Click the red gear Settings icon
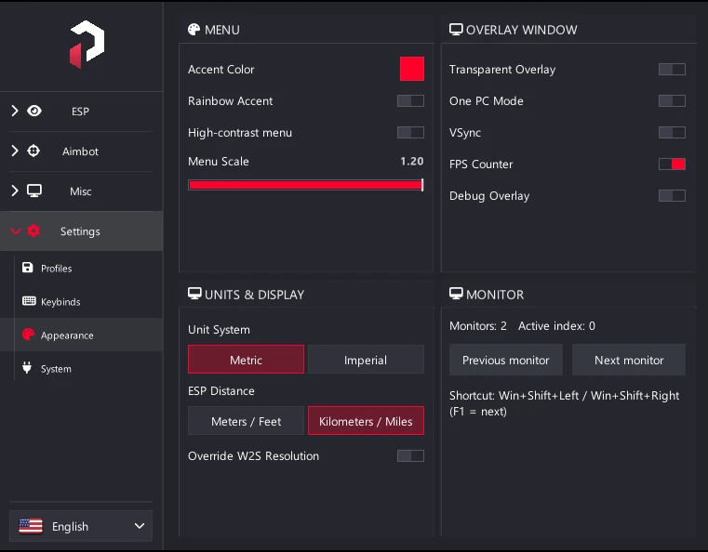 pos(33,230)
